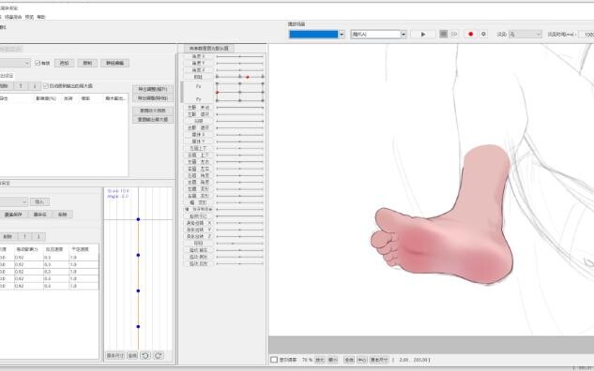Open the blue highlighted scene dropdown

tap(316, 35)
